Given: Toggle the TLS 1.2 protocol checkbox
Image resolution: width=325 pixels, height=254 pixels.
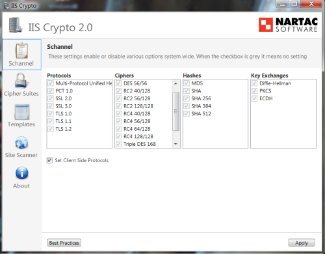Looking at the screenshot, I should pos(51,129).
